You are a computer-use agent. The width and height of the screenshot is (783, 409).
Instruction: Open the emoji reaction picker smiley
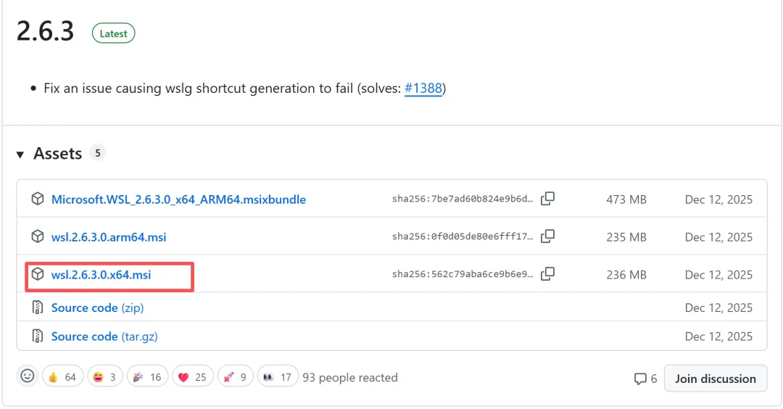point(28,376)
